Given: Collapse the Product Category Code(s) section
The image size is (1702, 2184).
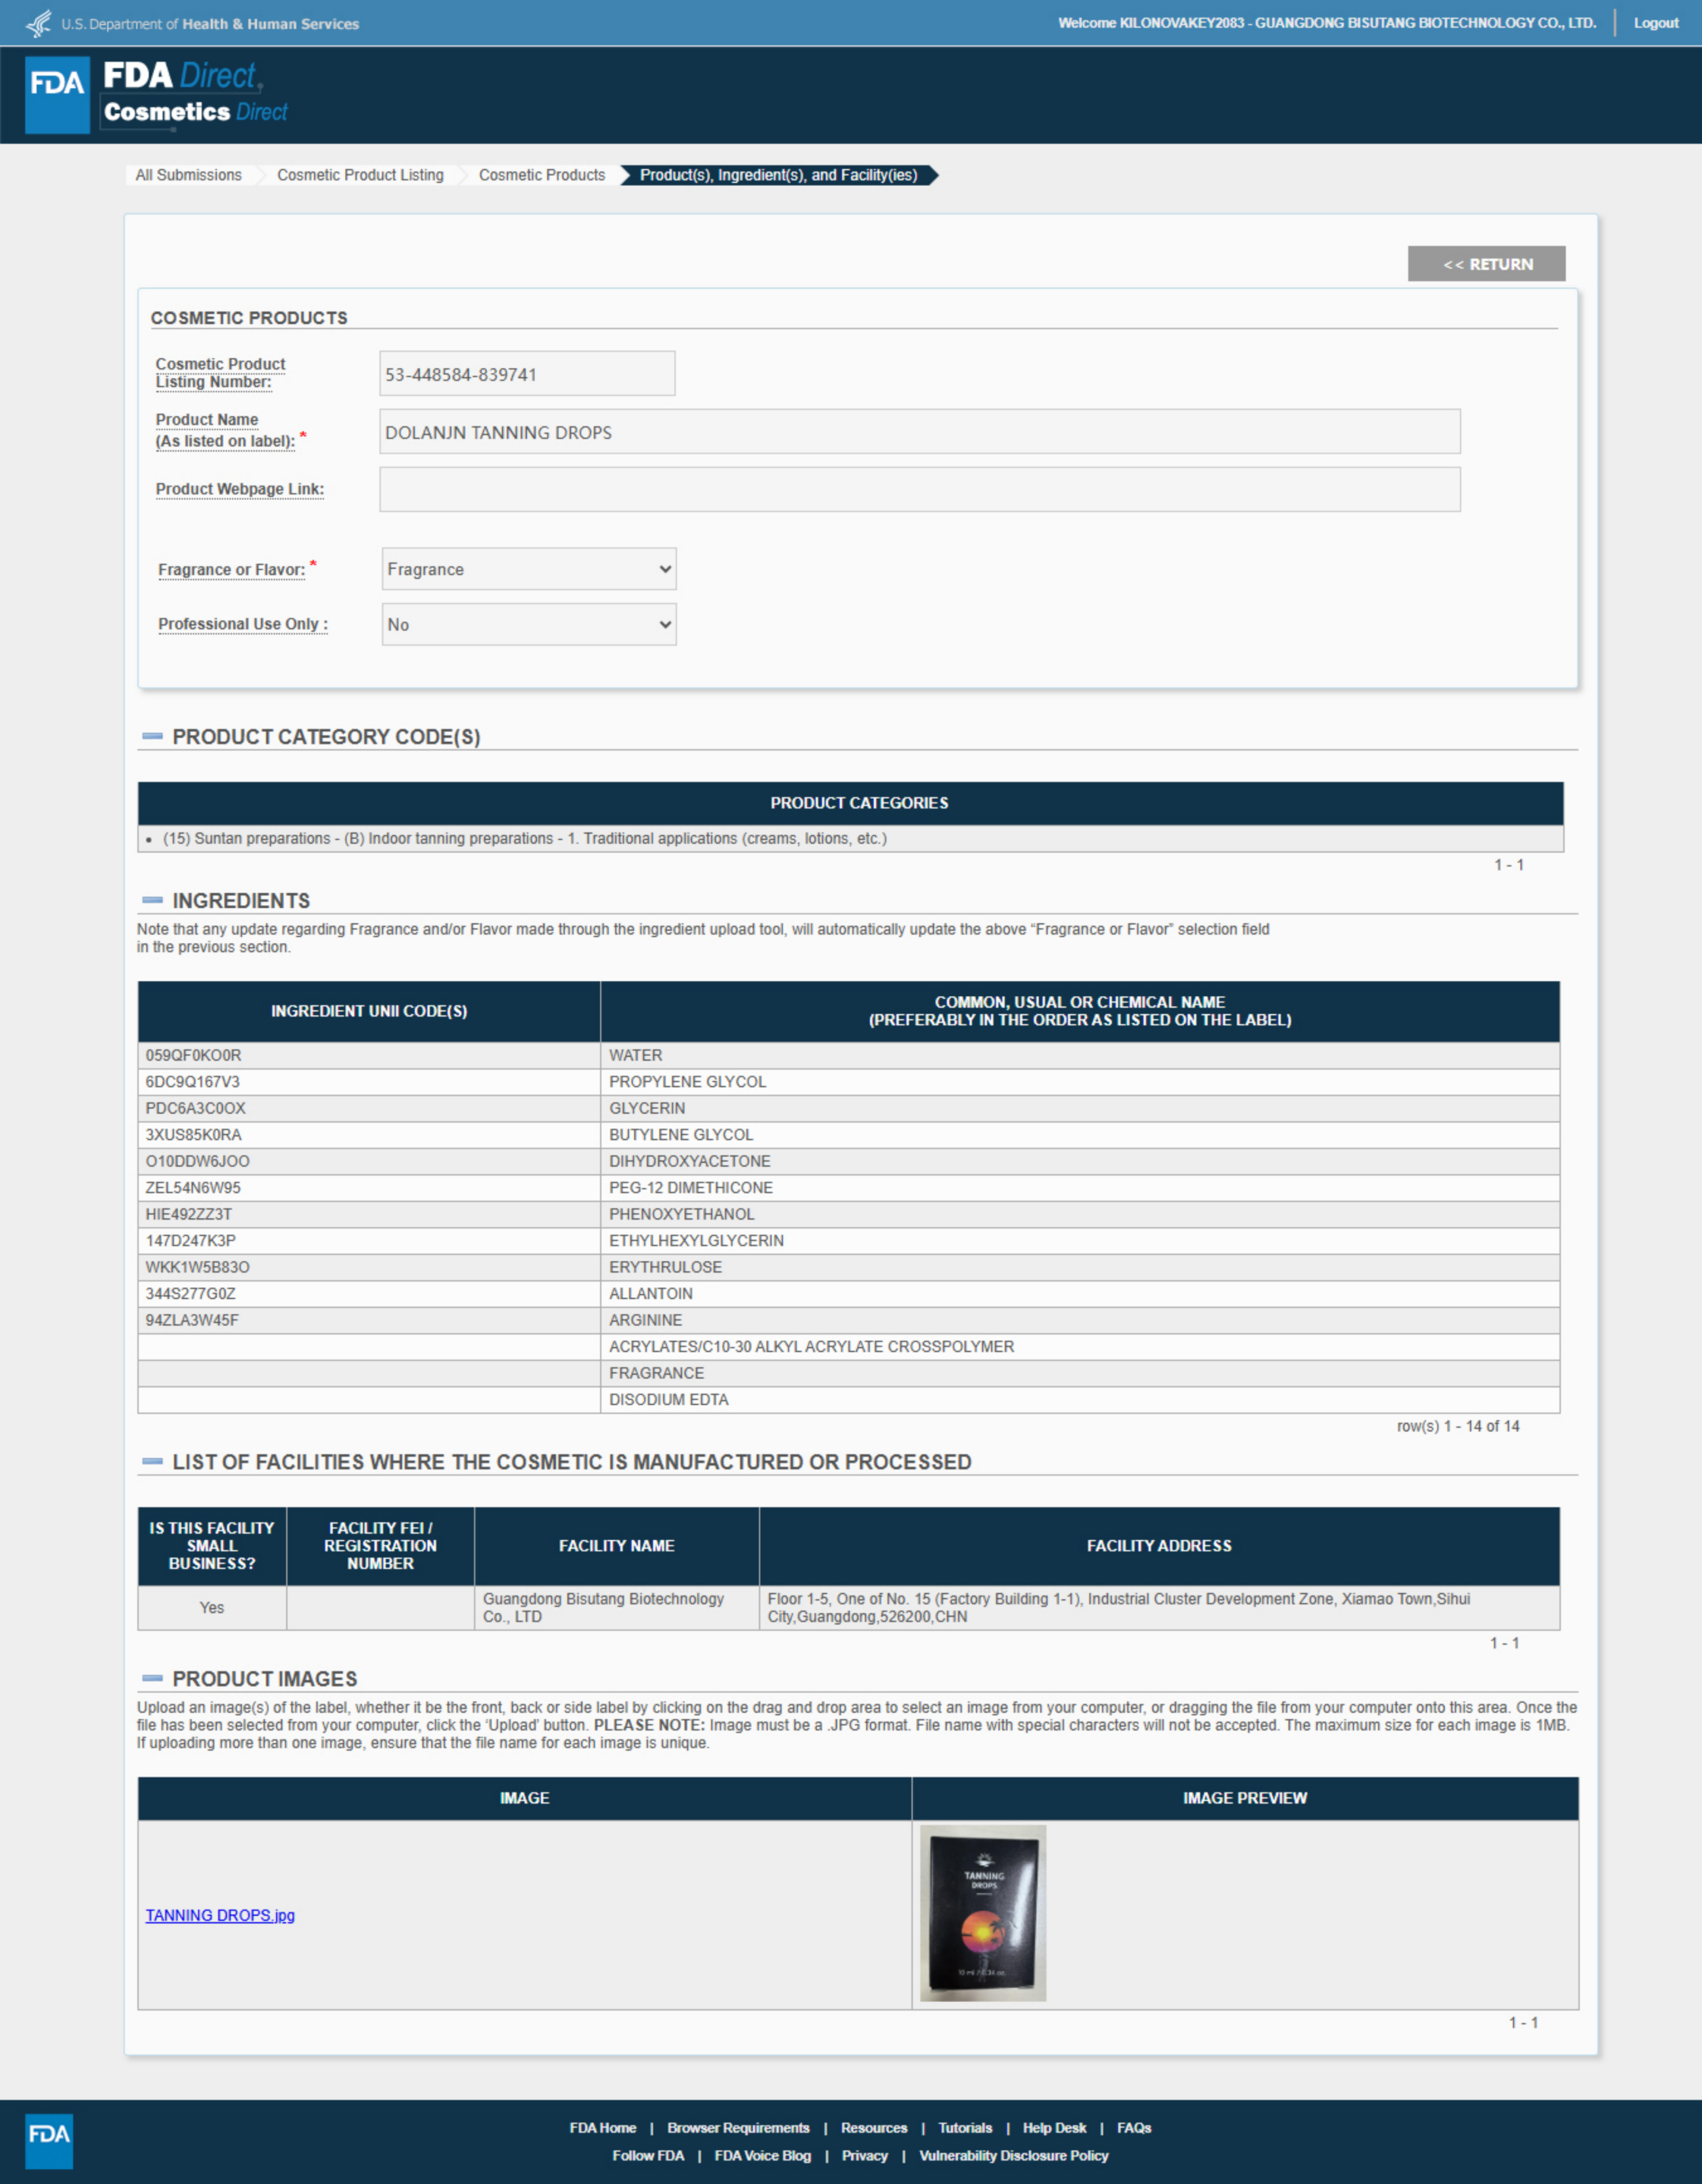Looking at the screenshot, I should [152, 736].
